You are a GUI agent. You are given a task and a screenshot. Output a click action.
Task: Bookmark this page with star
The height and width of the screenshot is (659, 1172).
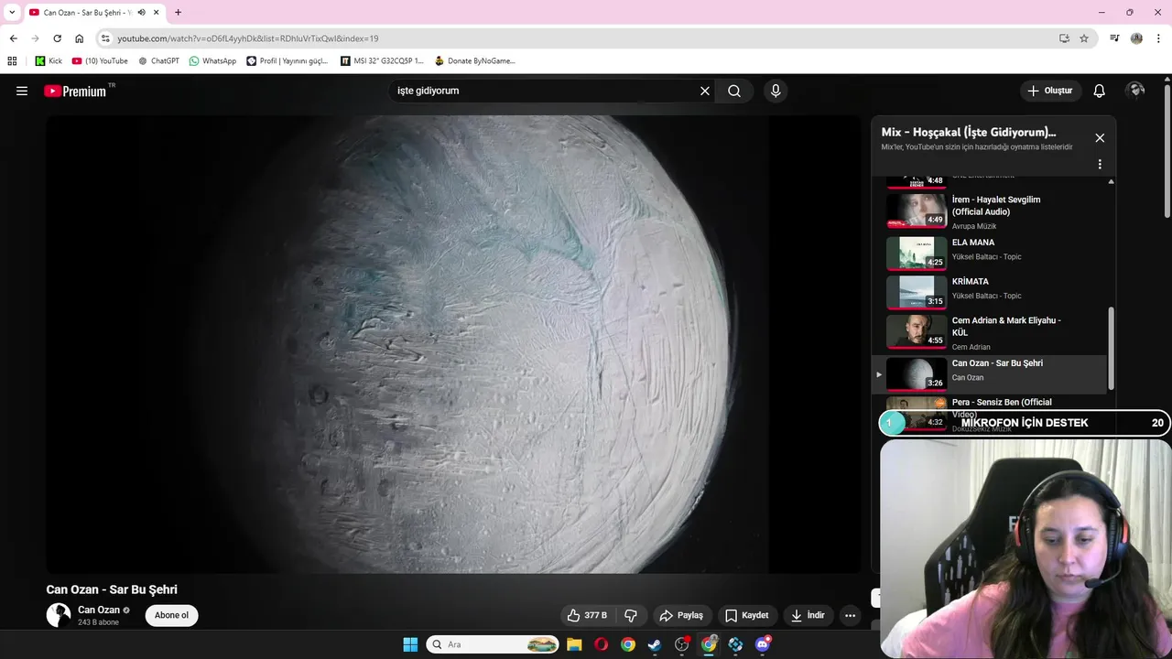pos(1084,38)
